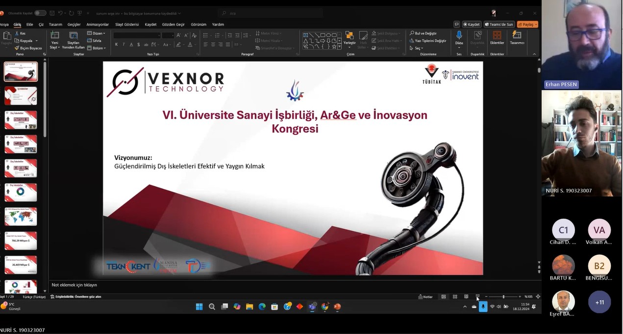This screenshot has width=623, height=334.
Task: Switch to slide sorter view in status bar
Action: 455,297
